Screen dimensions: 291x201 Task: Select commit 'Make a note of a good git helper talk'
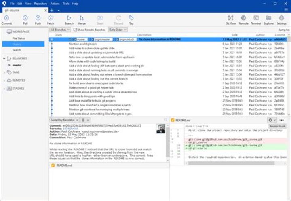coord(168,87)
